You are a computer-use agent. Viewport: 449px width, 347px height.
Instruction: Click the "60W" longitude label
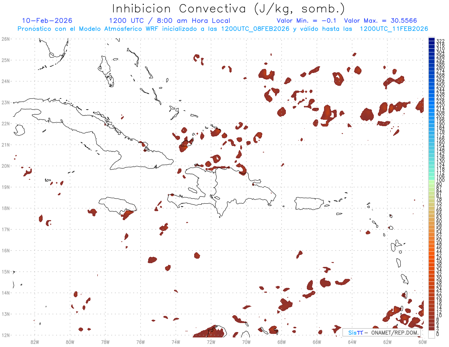[x=422, y=342]
